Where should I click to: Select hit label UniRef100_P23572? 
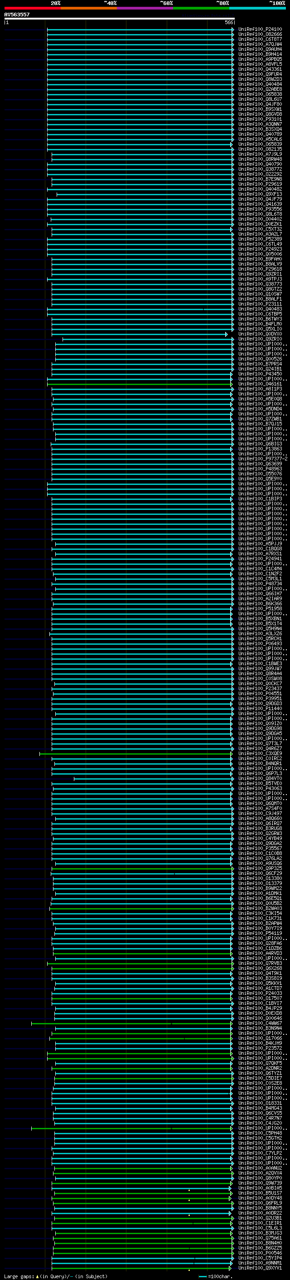[260, 1048]
